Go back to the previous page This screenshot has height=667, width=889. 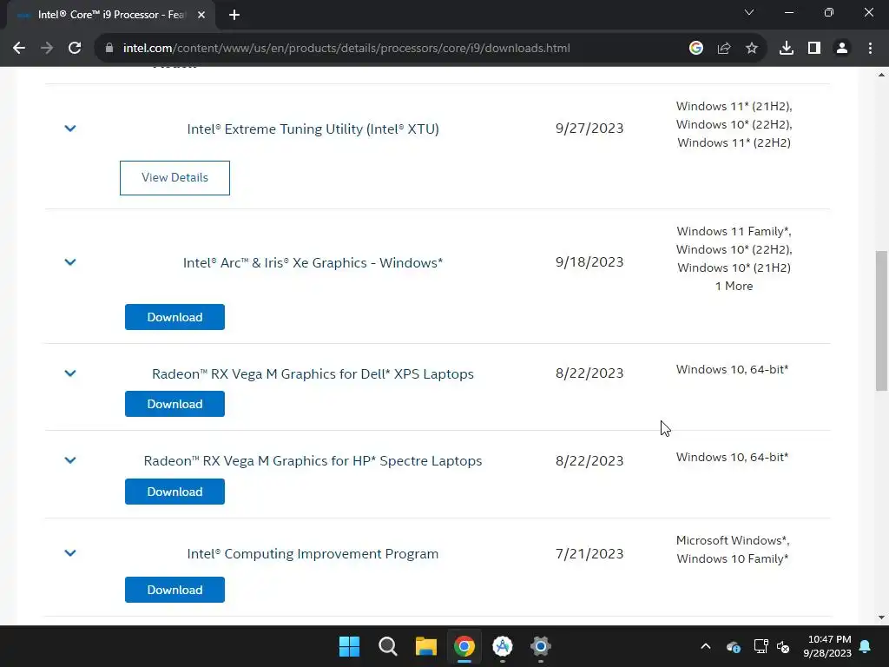pos(19,49)
